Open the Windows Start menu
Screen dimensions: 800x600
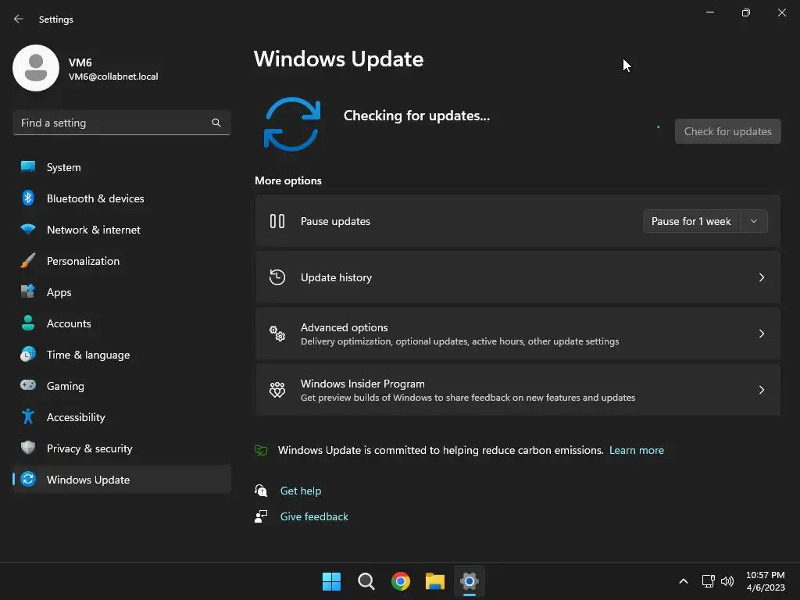click(x=331, y=581)
